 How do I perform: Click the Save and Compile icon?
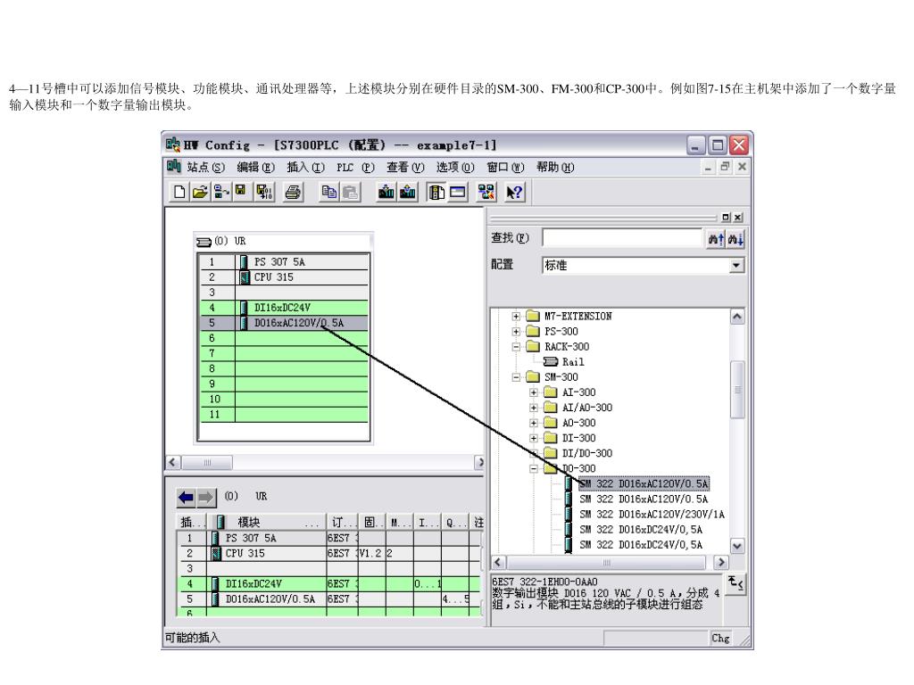[264, 192]
